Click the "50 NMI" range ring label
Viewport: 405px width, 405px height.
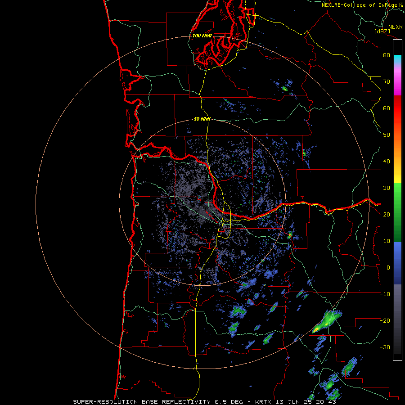[x=202, y=119]
